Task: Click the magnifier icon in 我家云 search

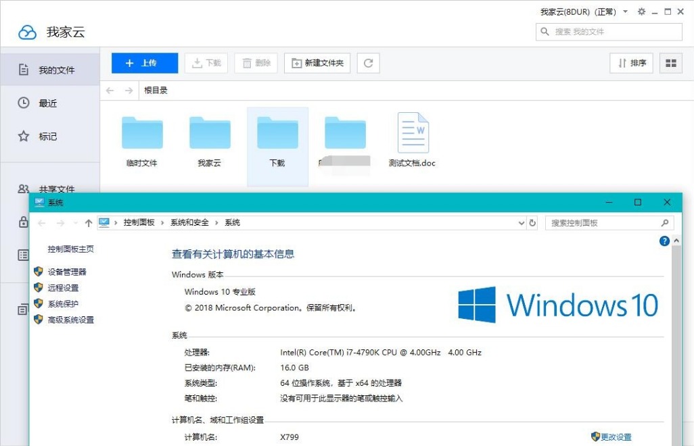Action: coord(545,31)
